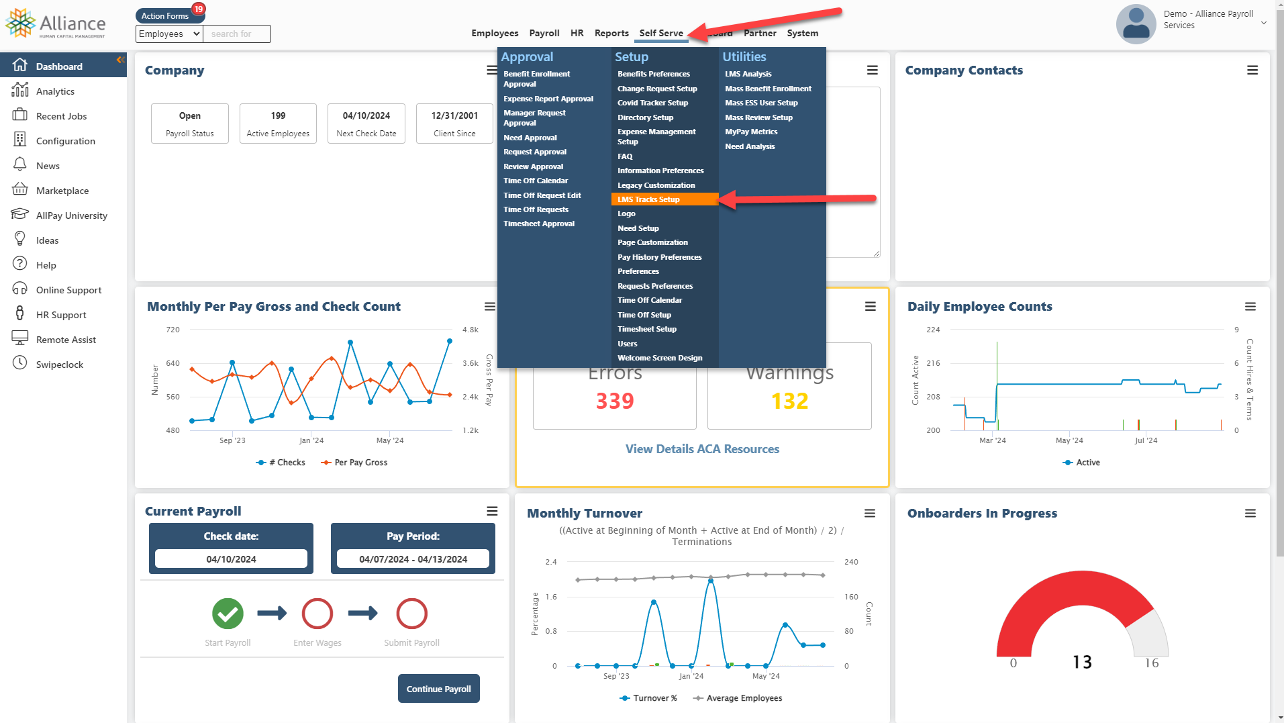This screenshot has height=723, width=1284.
Task: Click the Help question mark icon
Action: 20,264
